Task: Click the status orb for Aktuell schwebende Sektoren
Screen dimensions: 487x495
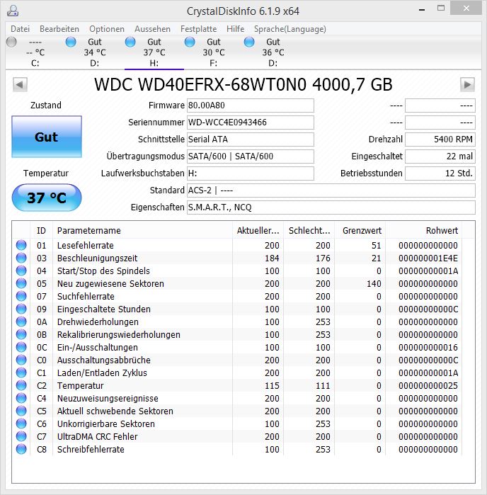Action: 21,411
